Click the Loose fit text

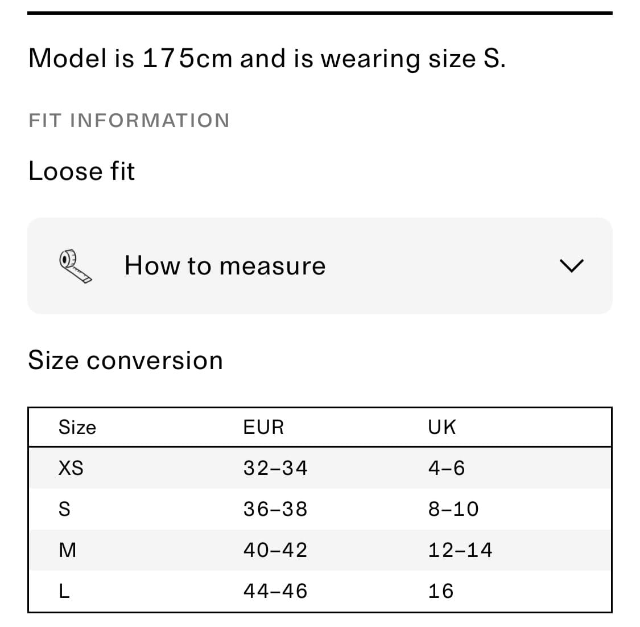coord(81,171)
